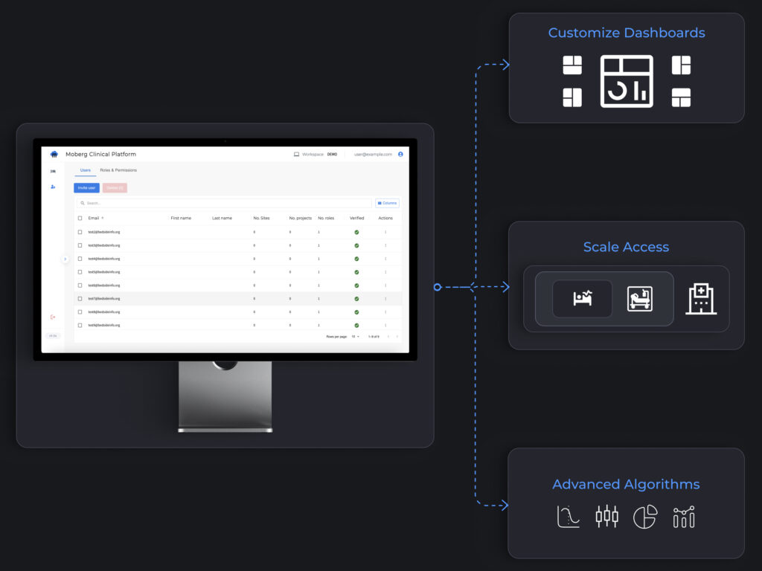Select the add-user icon in the sidebar

point(53,187)
